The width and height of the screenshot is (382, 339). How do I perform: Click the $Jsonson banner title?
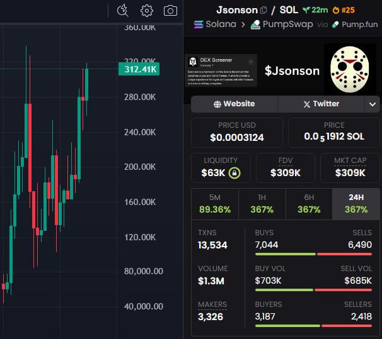pyautogui.click(x=292, y=70)
